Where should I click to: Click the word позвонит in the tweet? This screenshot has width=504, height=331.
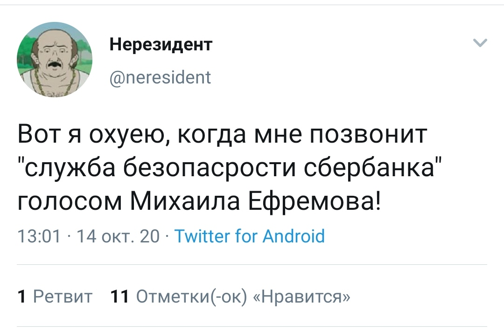click(x=369, y=134)
